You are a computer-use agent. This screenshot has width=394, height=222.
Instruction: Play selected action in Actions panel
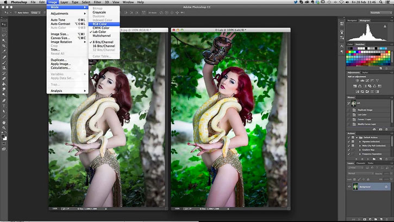tap(368, 159)
